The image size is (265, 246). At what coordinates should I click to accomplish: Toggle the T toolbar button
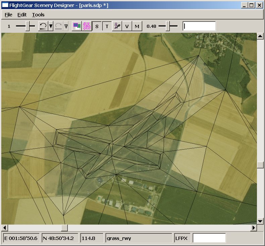pos(107,26)
